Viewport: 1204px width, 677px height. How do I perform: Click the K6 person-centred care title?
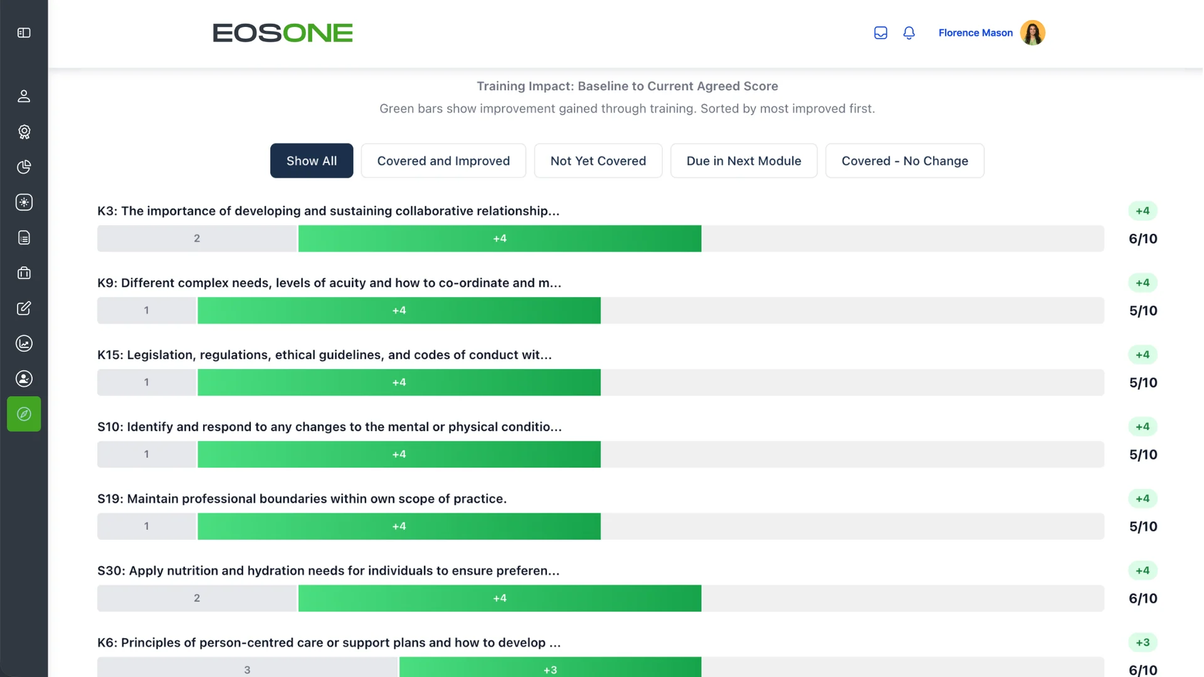click(x=329, y=643)
